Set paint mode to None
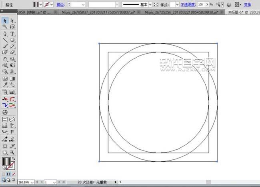The image size is (260, 187). (14, 174)
